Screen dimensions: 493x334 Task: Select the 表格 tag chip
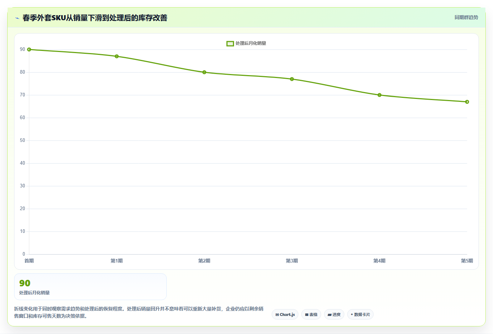click(311, 315)
